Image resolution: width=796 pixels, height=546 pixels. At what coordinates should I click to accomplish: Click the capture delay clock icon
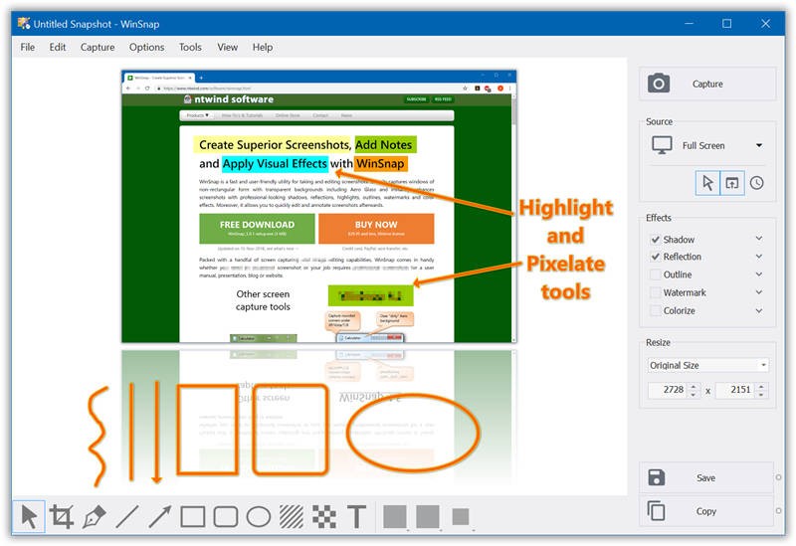coord(757,183)
